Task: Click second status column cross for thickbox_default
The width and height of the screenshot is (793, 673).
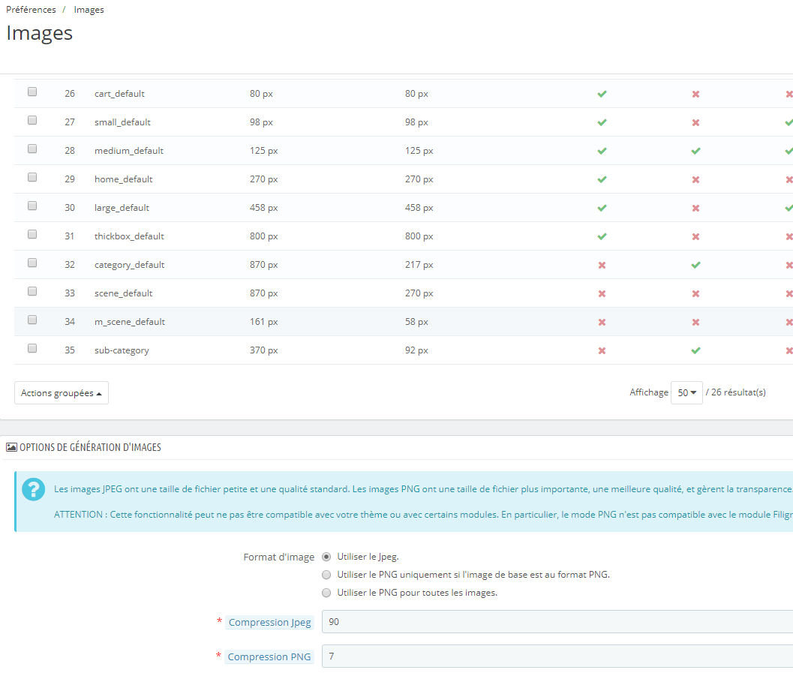Action: coord(696,236)
